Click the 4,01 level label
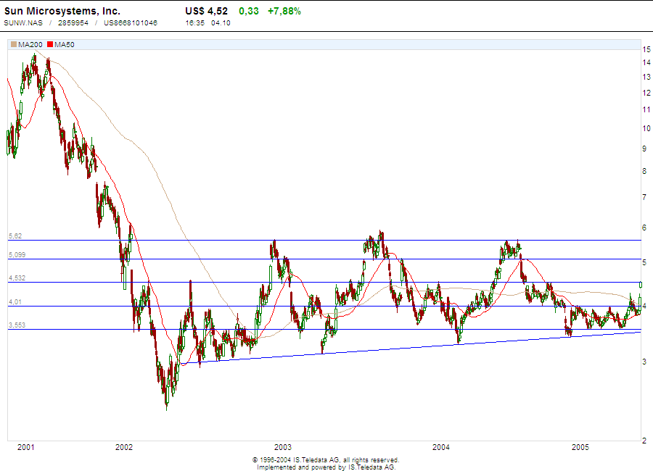This screenshot has width=653, height=471. 15,302
